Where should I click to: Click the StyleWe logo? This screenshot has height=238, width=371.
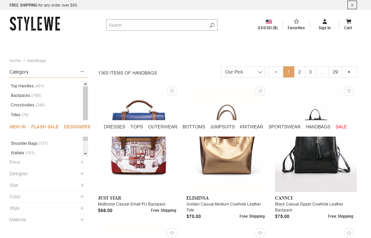[x=35, y=24]
